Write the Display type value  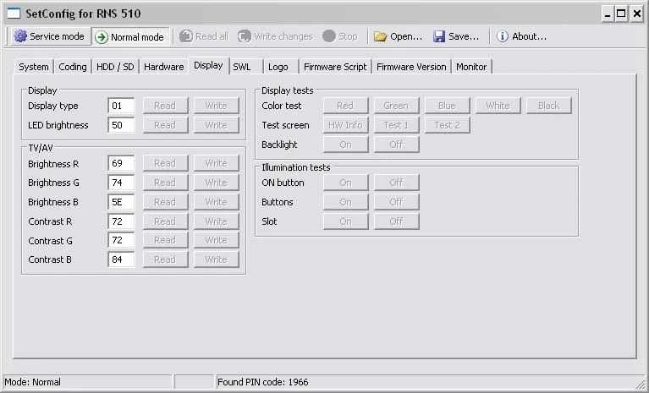[x=216, y=106]
